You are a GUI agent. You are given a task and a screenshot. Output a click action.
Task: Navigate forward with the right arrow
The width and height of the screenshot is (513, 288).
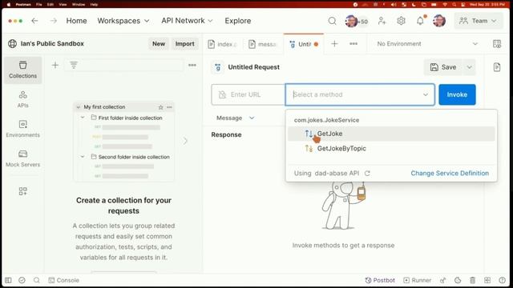54,21
